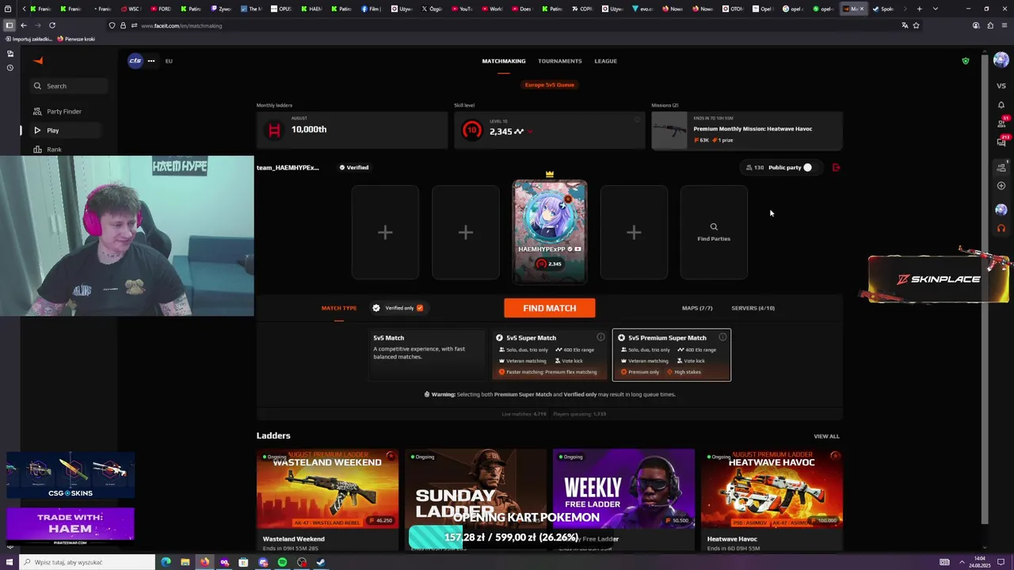The width and height of the screenshot is (1014, 570).
Task: Open the Maps (7/7) tab
Action: [697, 308]
